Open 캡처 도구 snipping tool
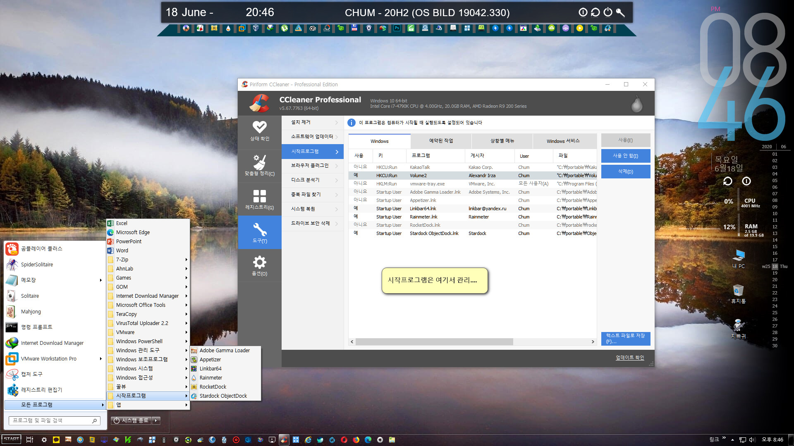Screen dimensions: 794x446 coord(54,374)
